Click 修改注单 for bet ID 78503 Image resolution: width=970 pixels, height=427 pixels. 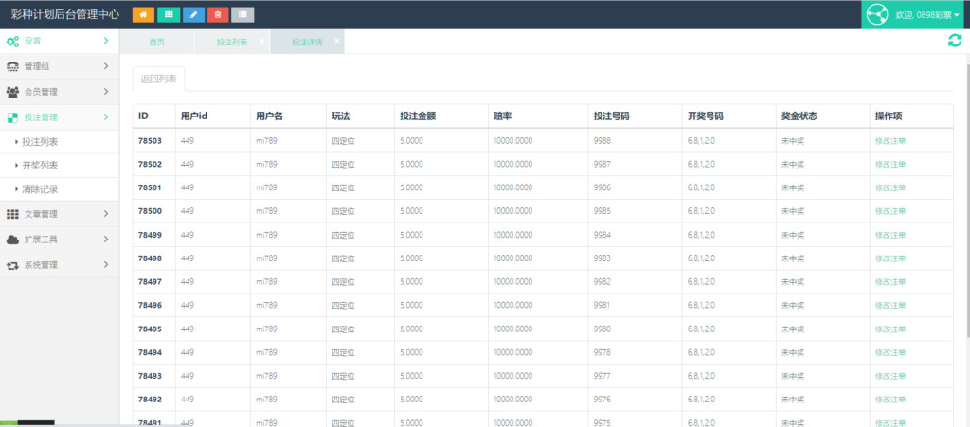point(890,140)
